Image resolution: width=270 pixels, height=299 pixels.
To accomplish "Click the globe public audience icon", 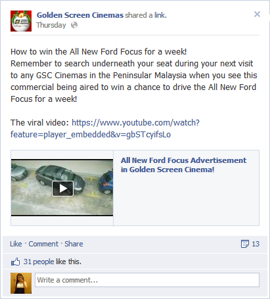I will click(x=74, y=25).
